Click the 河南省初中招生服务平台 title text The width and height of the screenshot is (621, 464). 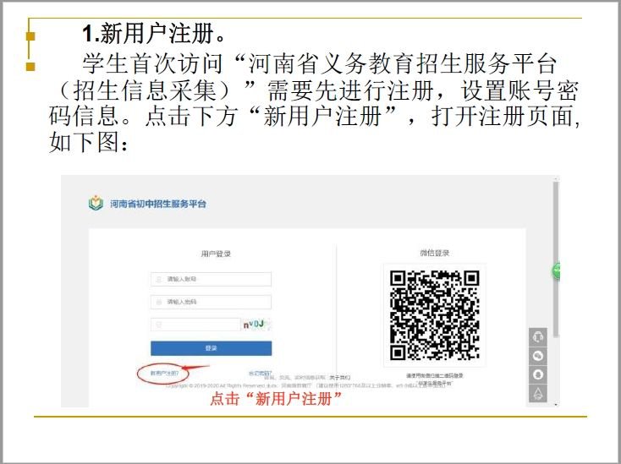(x=158, y=204)
